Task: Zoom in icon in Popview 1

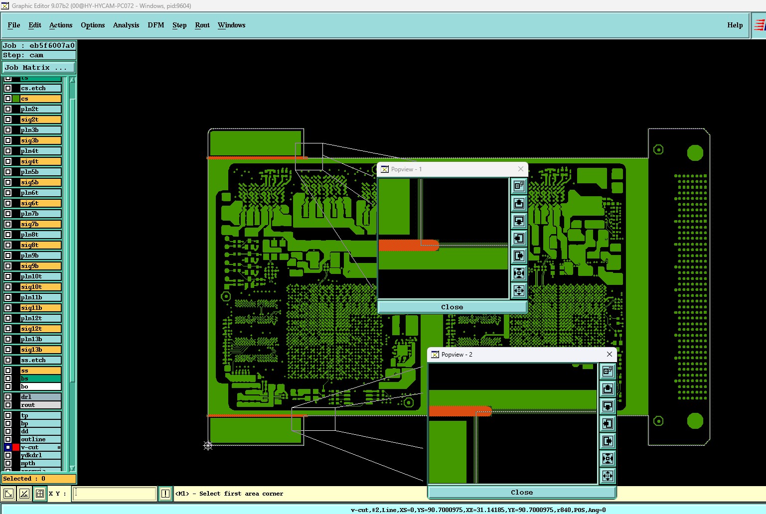Action: point(519,273)
